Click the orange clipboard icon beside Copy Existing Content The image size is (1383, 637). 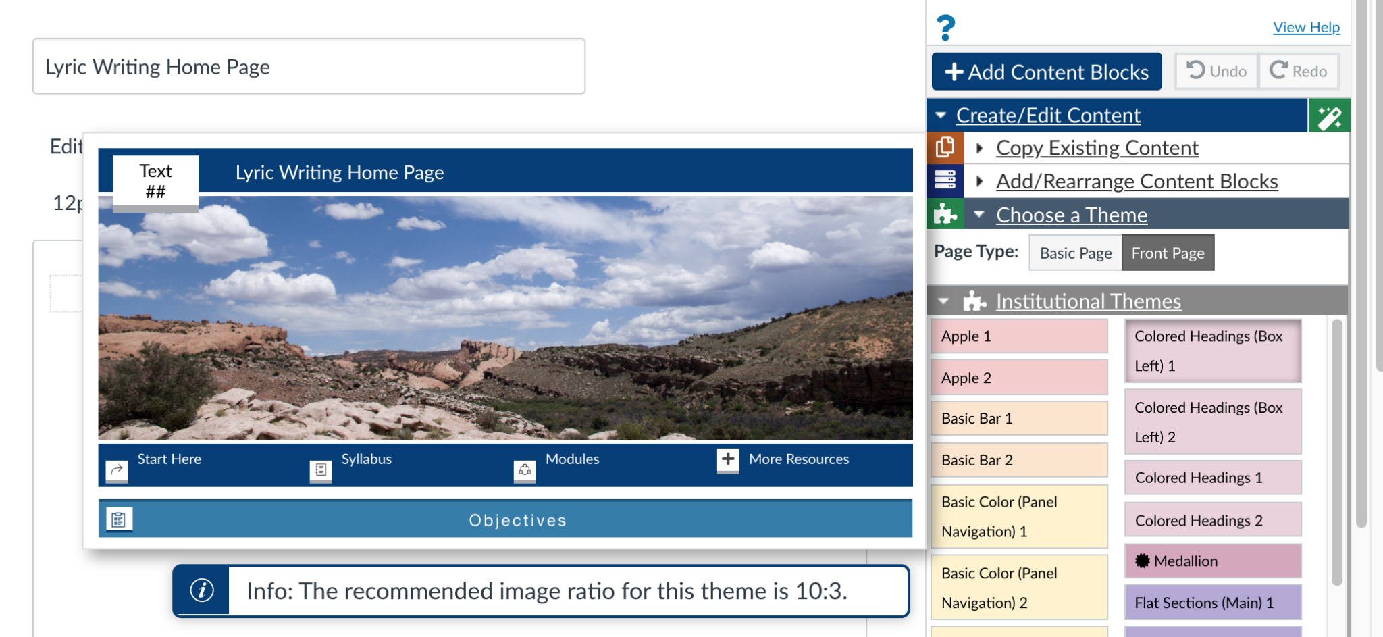946,147
